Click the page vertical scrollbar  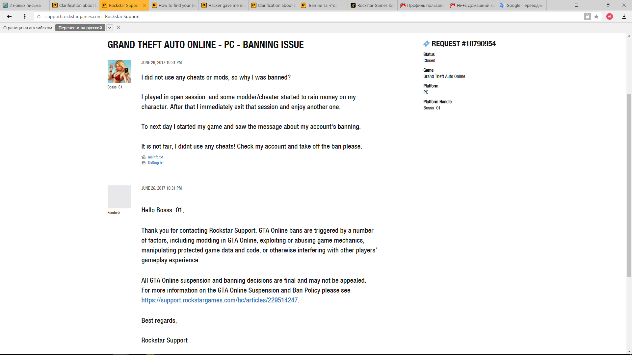point(629,185)
